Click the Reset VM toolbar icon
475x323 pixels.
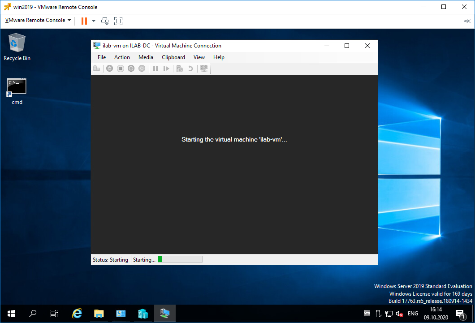(x=166, y=69)
